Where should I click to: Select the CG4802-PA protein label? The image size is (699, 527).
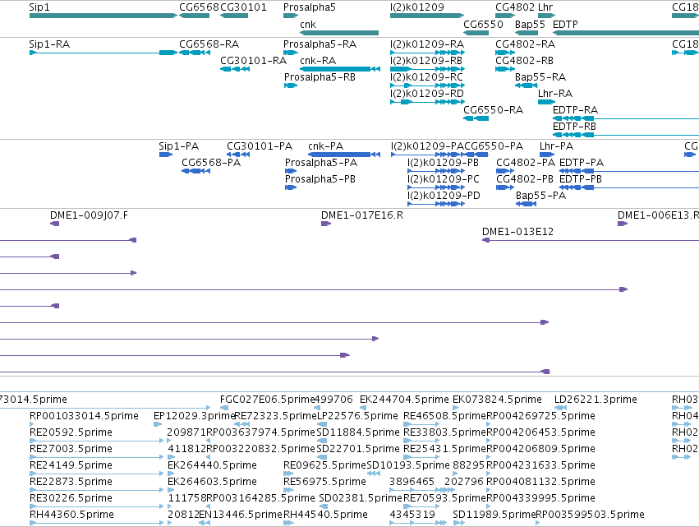pos(526,163)
